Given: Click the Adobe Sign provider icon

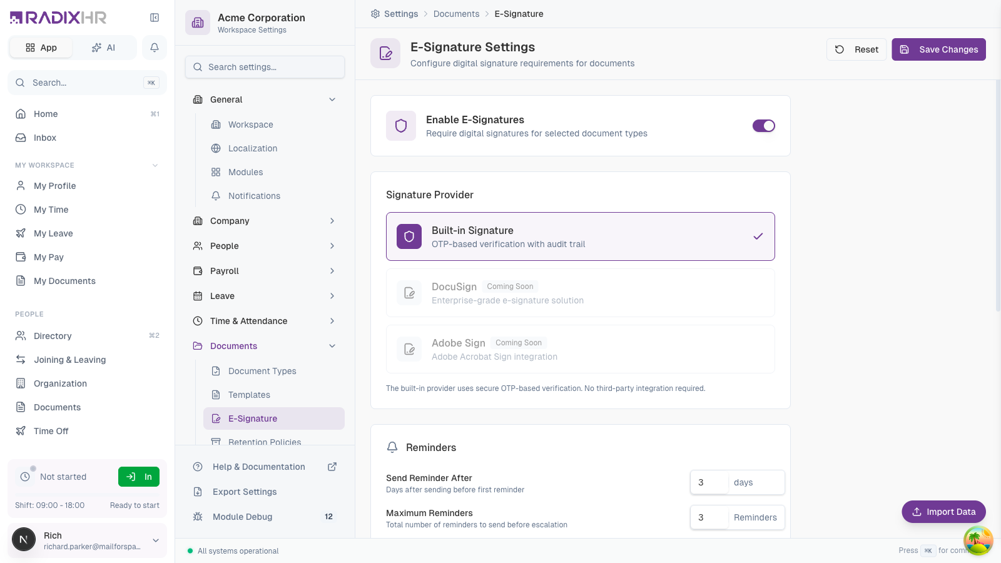Looking at the screenshot, I should 409,349.
